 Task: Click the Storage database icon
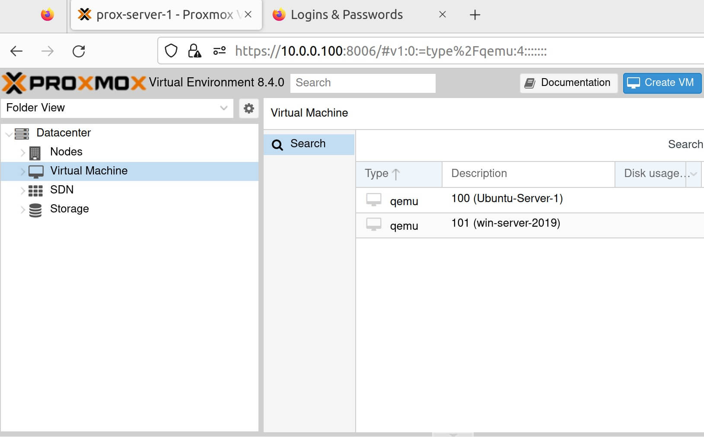coord(35,210)
